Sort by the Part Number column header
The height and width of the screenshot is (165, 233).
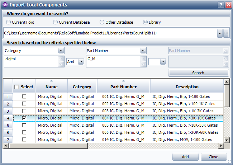coord(123,87)
